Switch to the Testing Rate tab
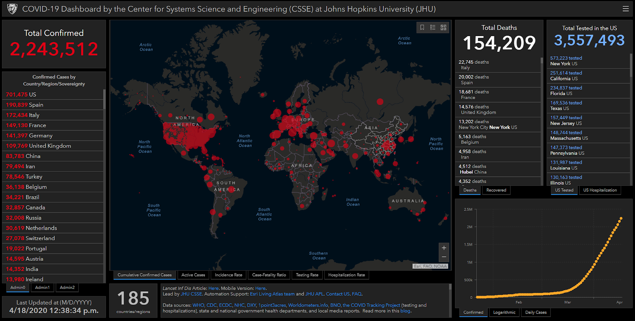 pos(307,275)
